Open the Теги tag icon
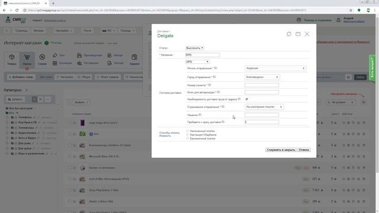 coord(55,55)
